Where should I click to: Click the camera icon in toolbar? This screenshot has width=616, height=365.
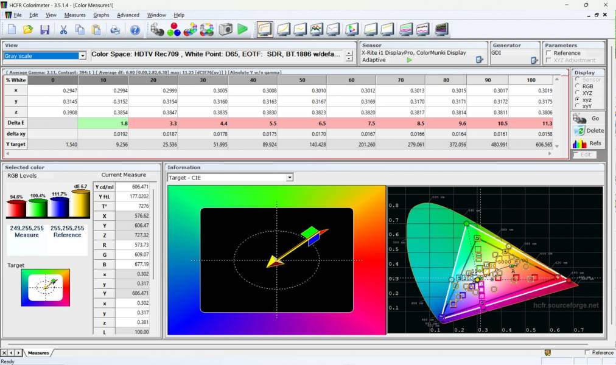coord(226,29)
